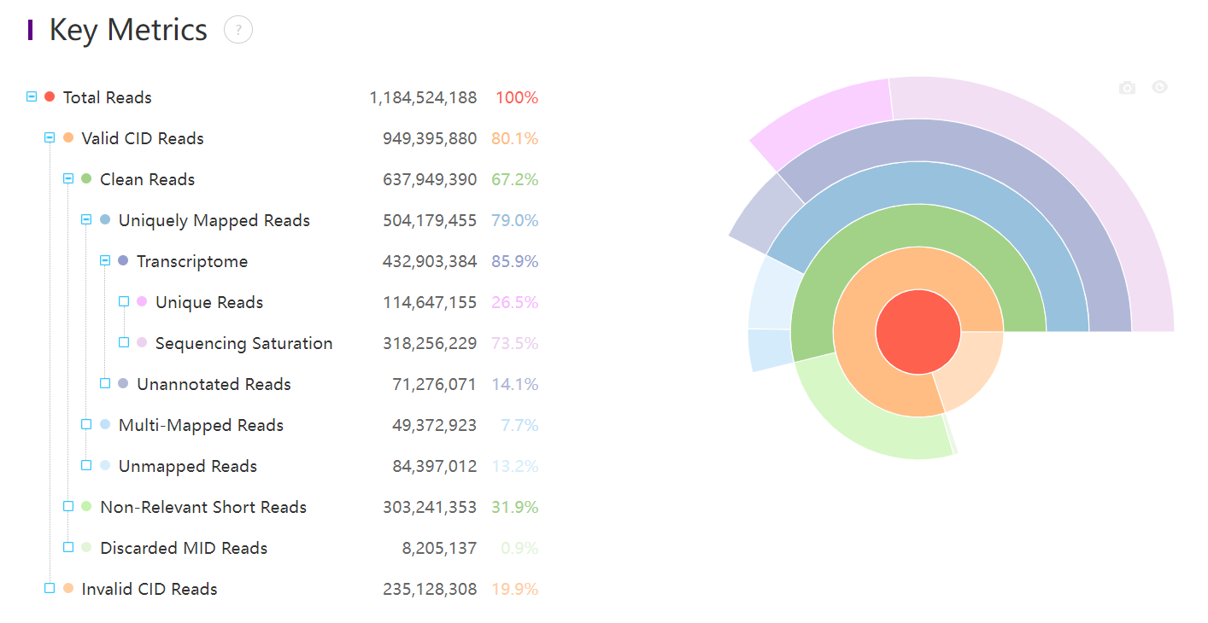The width and height of the screenshot is (1208, 623).
Task: Click the value 1,184,524,188
Action: [x=423, y=97]
